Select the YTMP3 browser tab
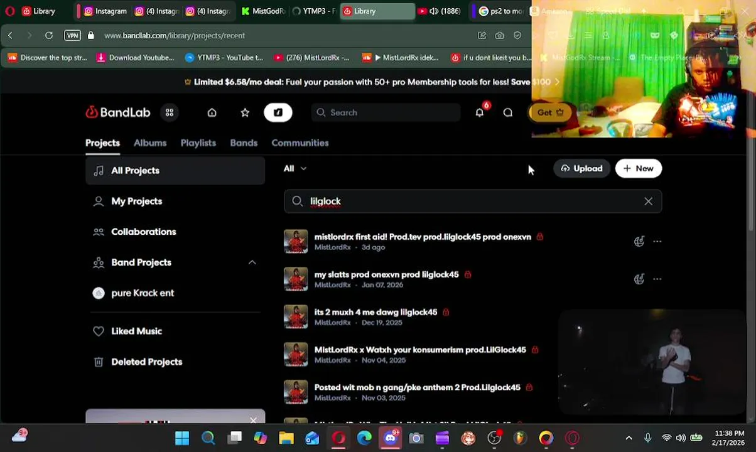The height and width of the screenshot is (452, 756). tap(314, 11)
